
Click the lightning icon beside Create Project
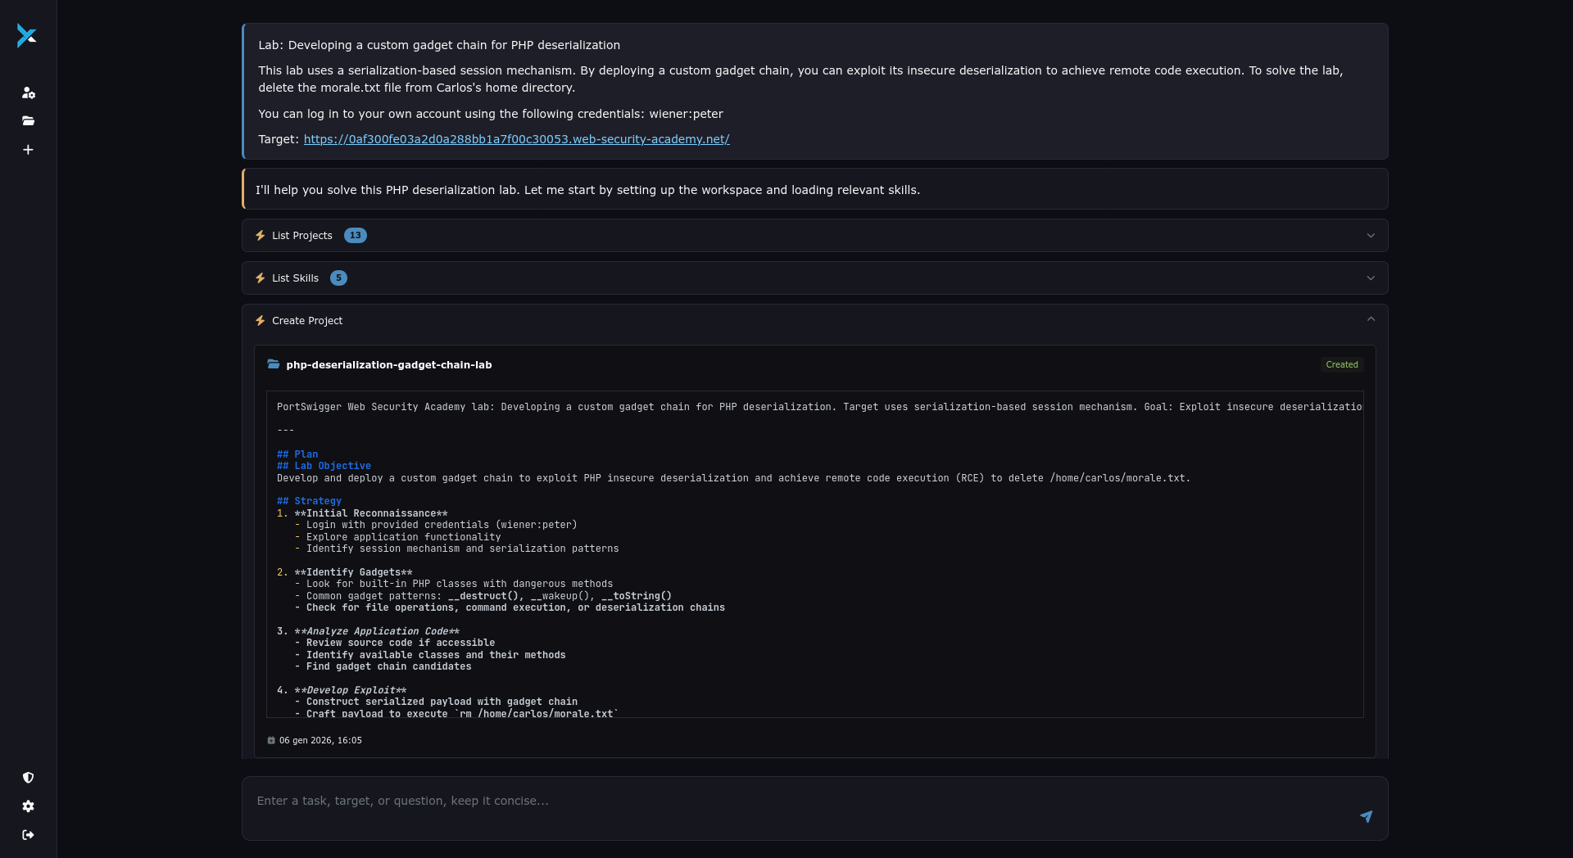261,320
